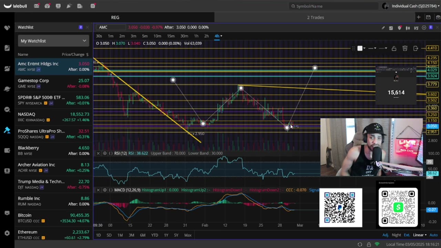Select the 30s interval
Screen dimensions: 441x248
pos(99,36)
